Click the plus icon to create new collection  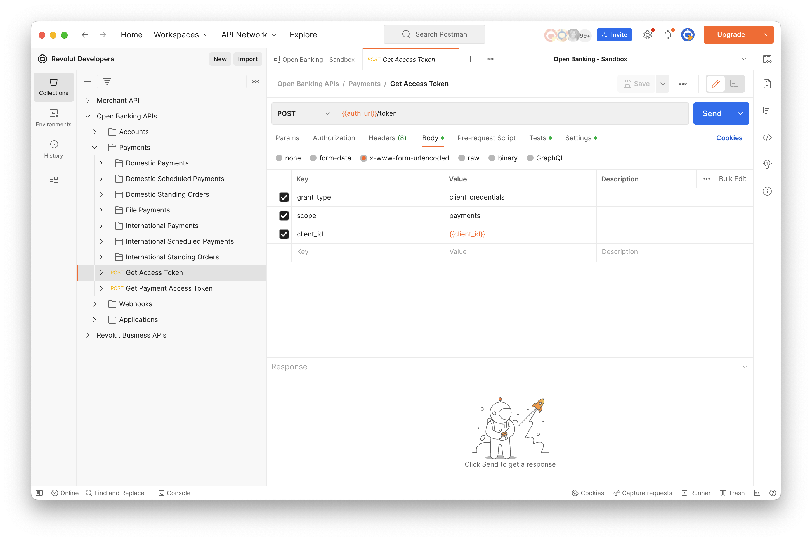(x=88, y=82)
